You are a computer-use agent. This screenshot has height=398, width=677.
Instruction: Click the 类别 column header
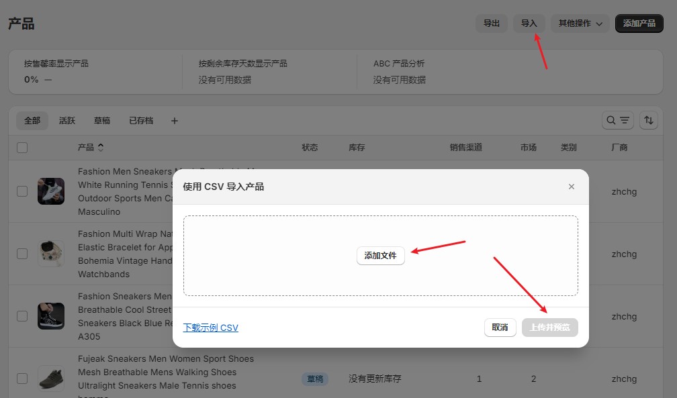pyautogui.click(x=569, y=147)
